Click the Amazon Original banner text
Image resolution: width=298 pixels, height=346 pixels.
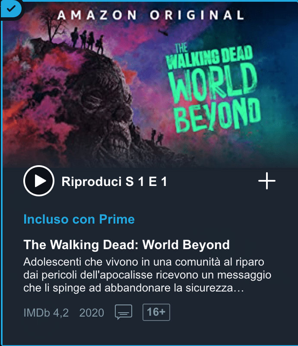(x=150, y=15)
